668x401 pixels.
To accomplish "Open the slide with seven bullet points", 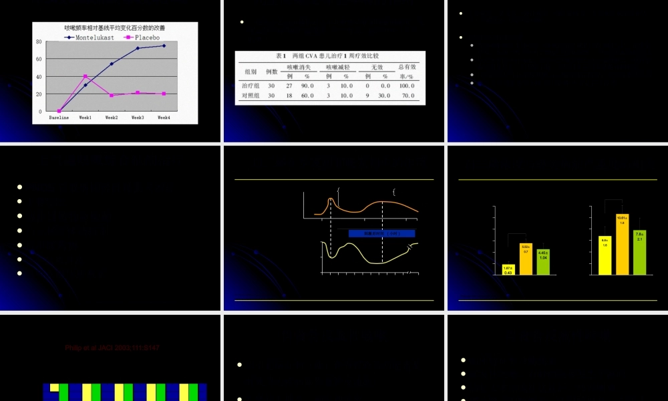I will [x=110, y=229].
